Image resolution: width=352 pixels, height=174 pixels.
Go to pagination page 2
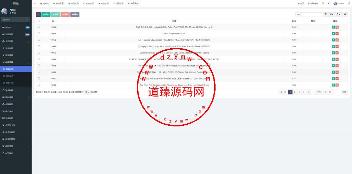[x=295, y=92]
